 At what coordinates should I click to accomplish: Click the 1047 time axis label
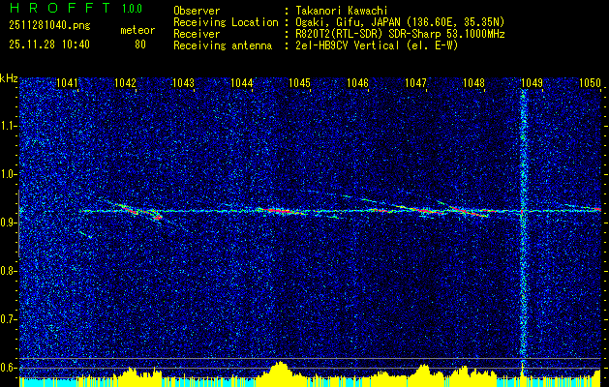tap(416, 82)
